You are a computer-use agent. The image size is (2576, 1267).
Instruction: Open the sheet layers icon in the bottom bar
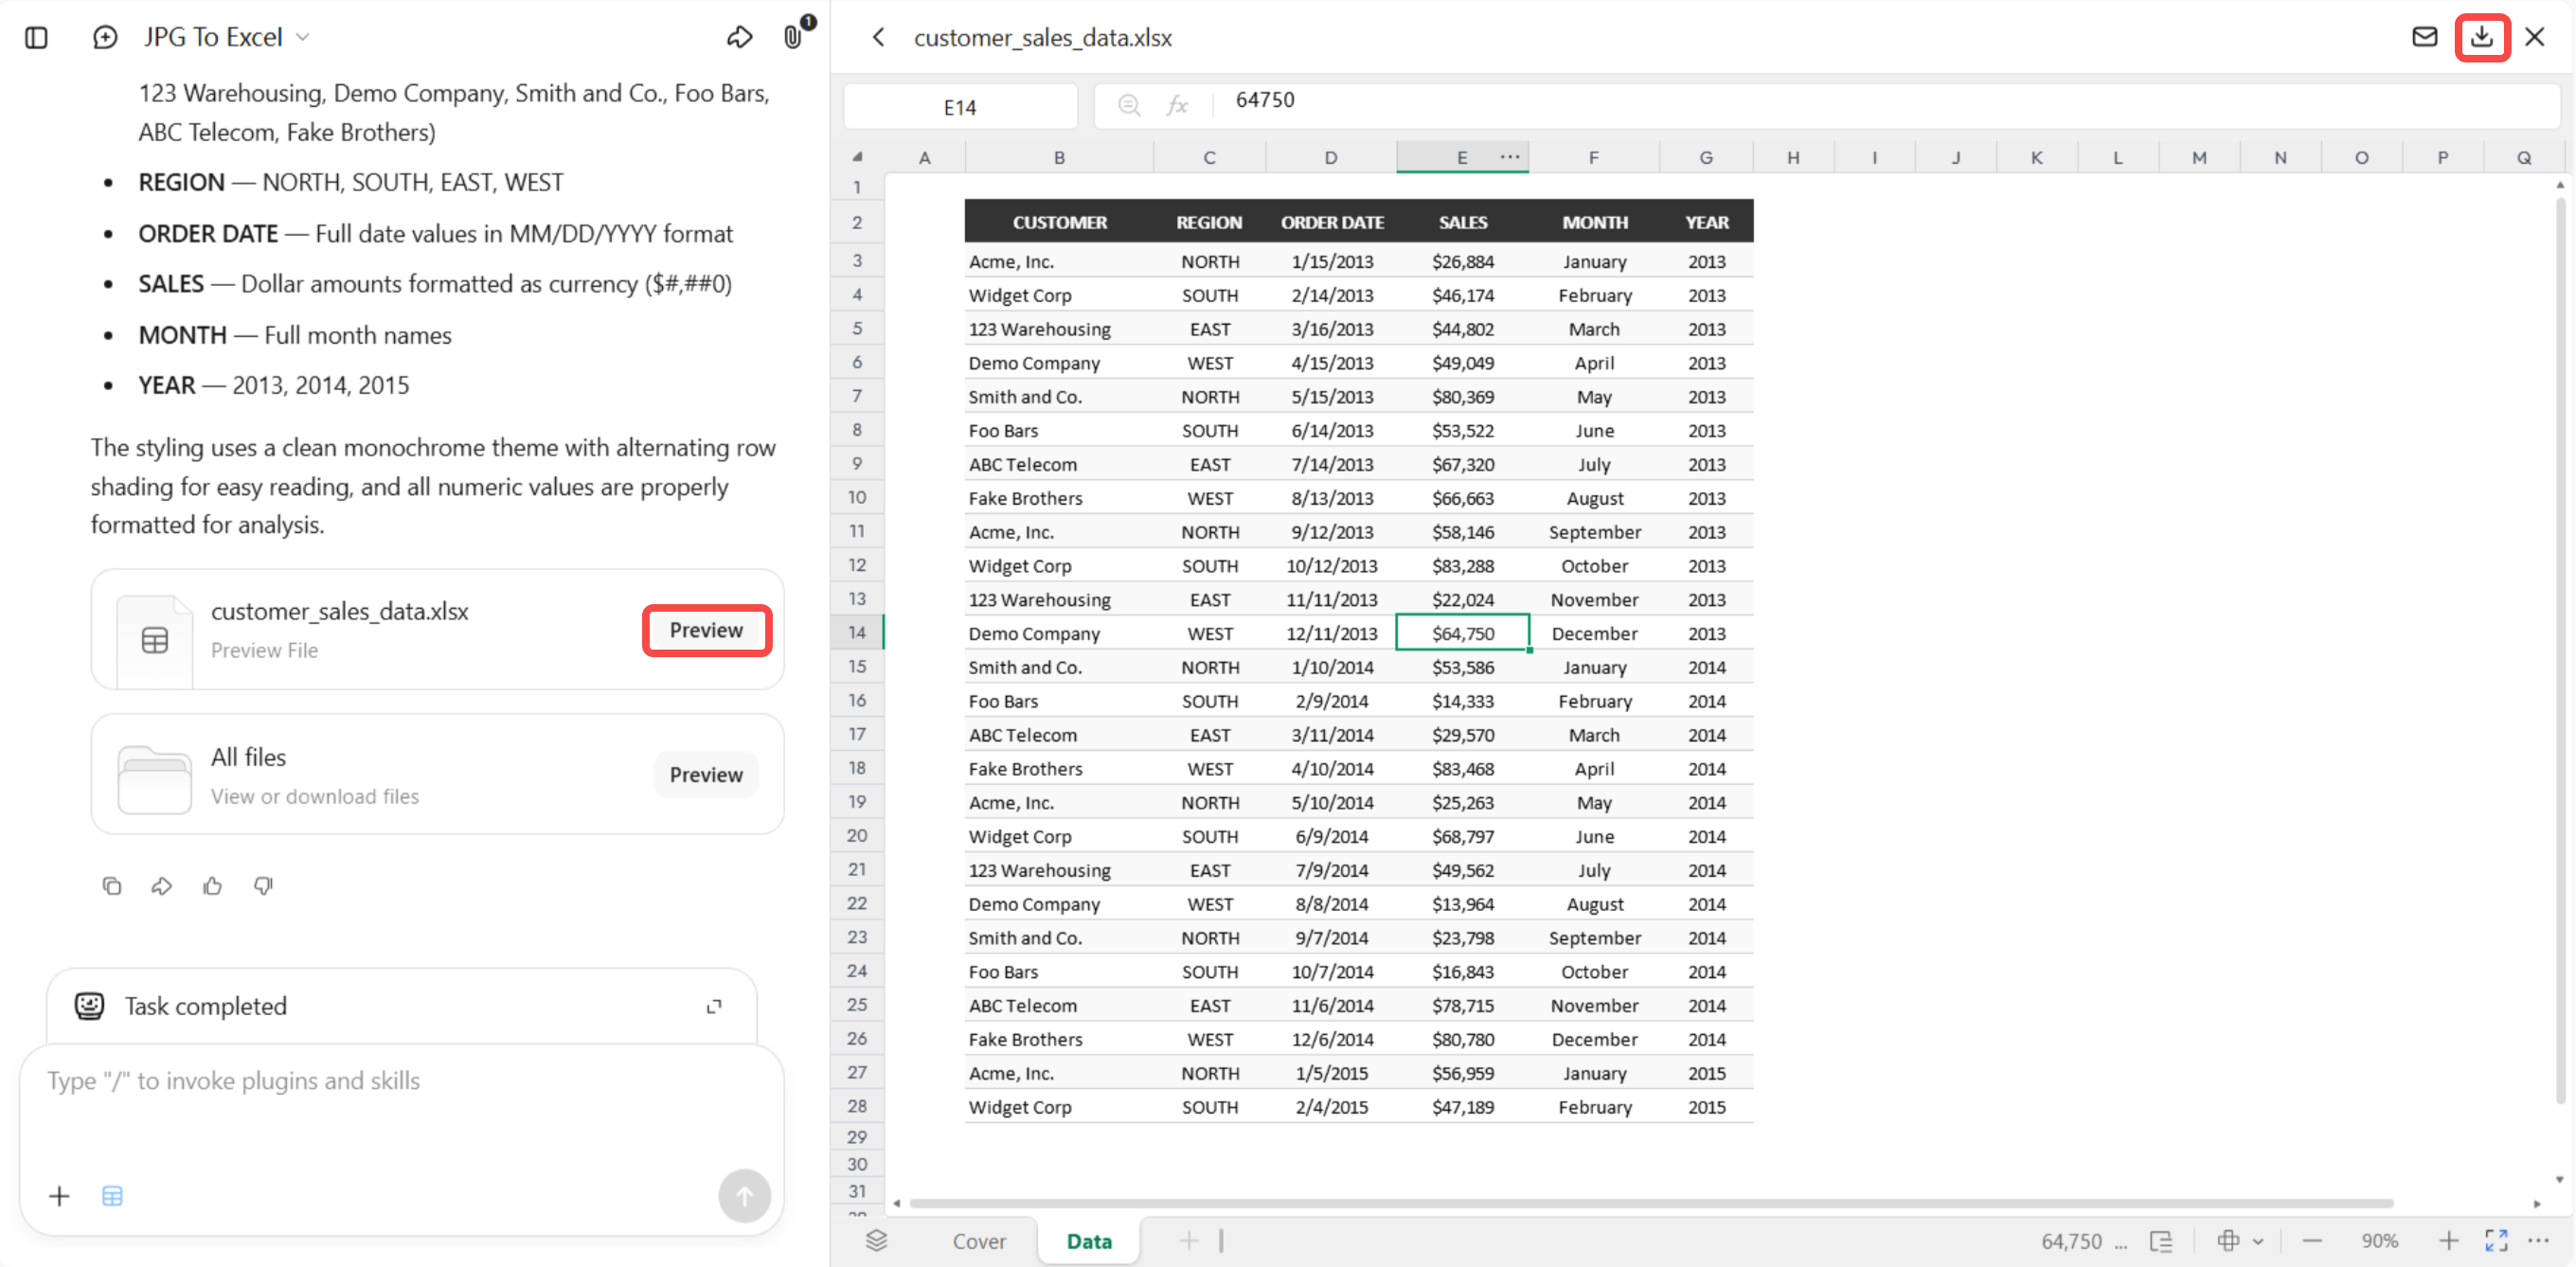pyautogui.click(x=876, y=1241)
